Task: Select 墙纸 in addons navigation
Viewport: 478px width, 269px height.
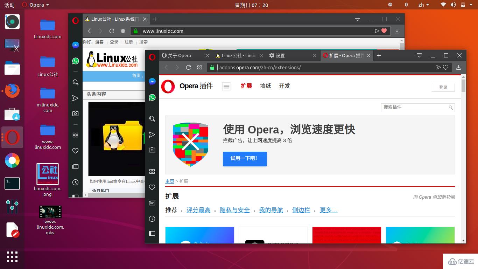Action: [x=265, y=86]
